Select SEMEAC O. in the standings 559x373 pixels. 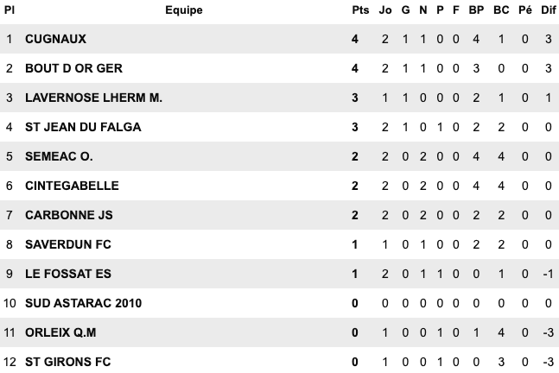coord(59,157)
